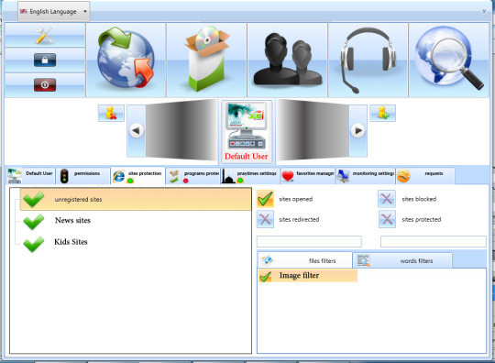Select the News sites tree row
495x363 pixels.
coord(72,220)
